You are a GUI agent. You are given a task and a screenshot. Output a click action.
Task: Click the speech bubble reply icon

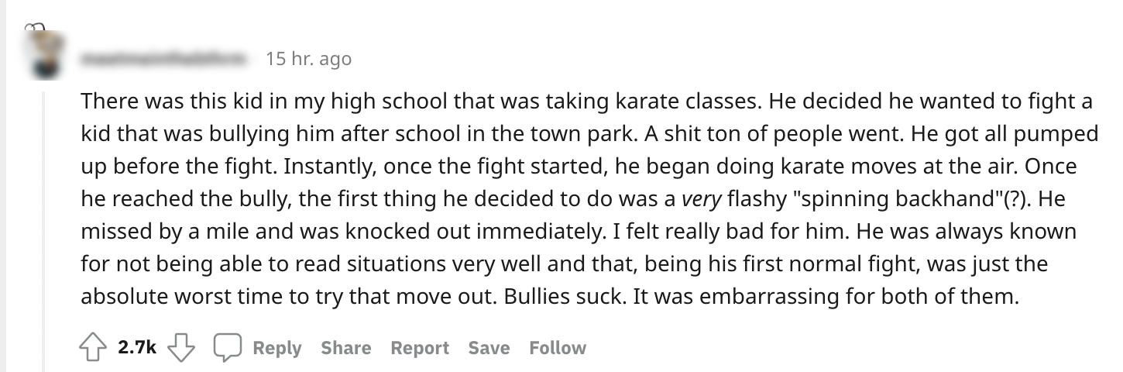(x=228, y=349)
